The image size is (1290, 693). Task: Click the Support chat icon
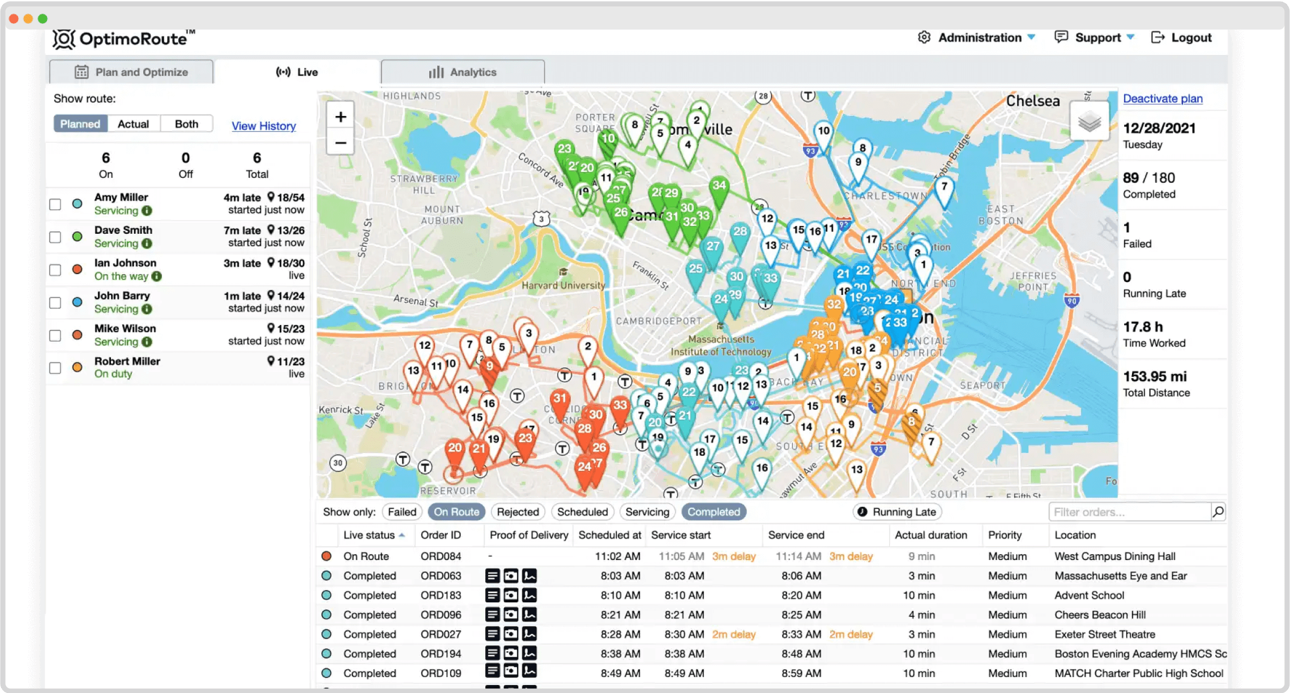[x=1061, y=37]
